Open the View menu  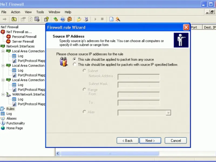[x=28, y=12]
